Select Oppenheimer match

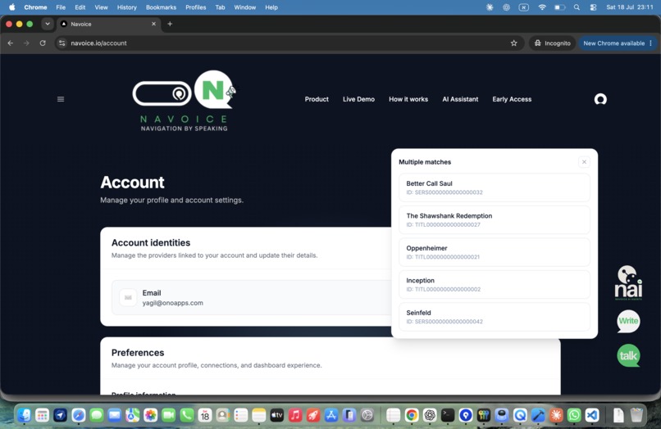(494, 252)
